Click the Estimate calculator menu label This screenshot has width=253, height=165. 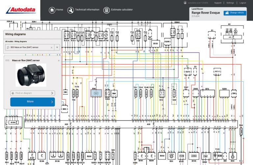pos(123,10)
